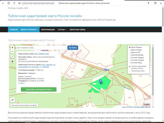The width and height of the screenshot is (164, 123).
Task: Click the cadastral number search input field
Action: pyautogui.click(x=42, y=48)
